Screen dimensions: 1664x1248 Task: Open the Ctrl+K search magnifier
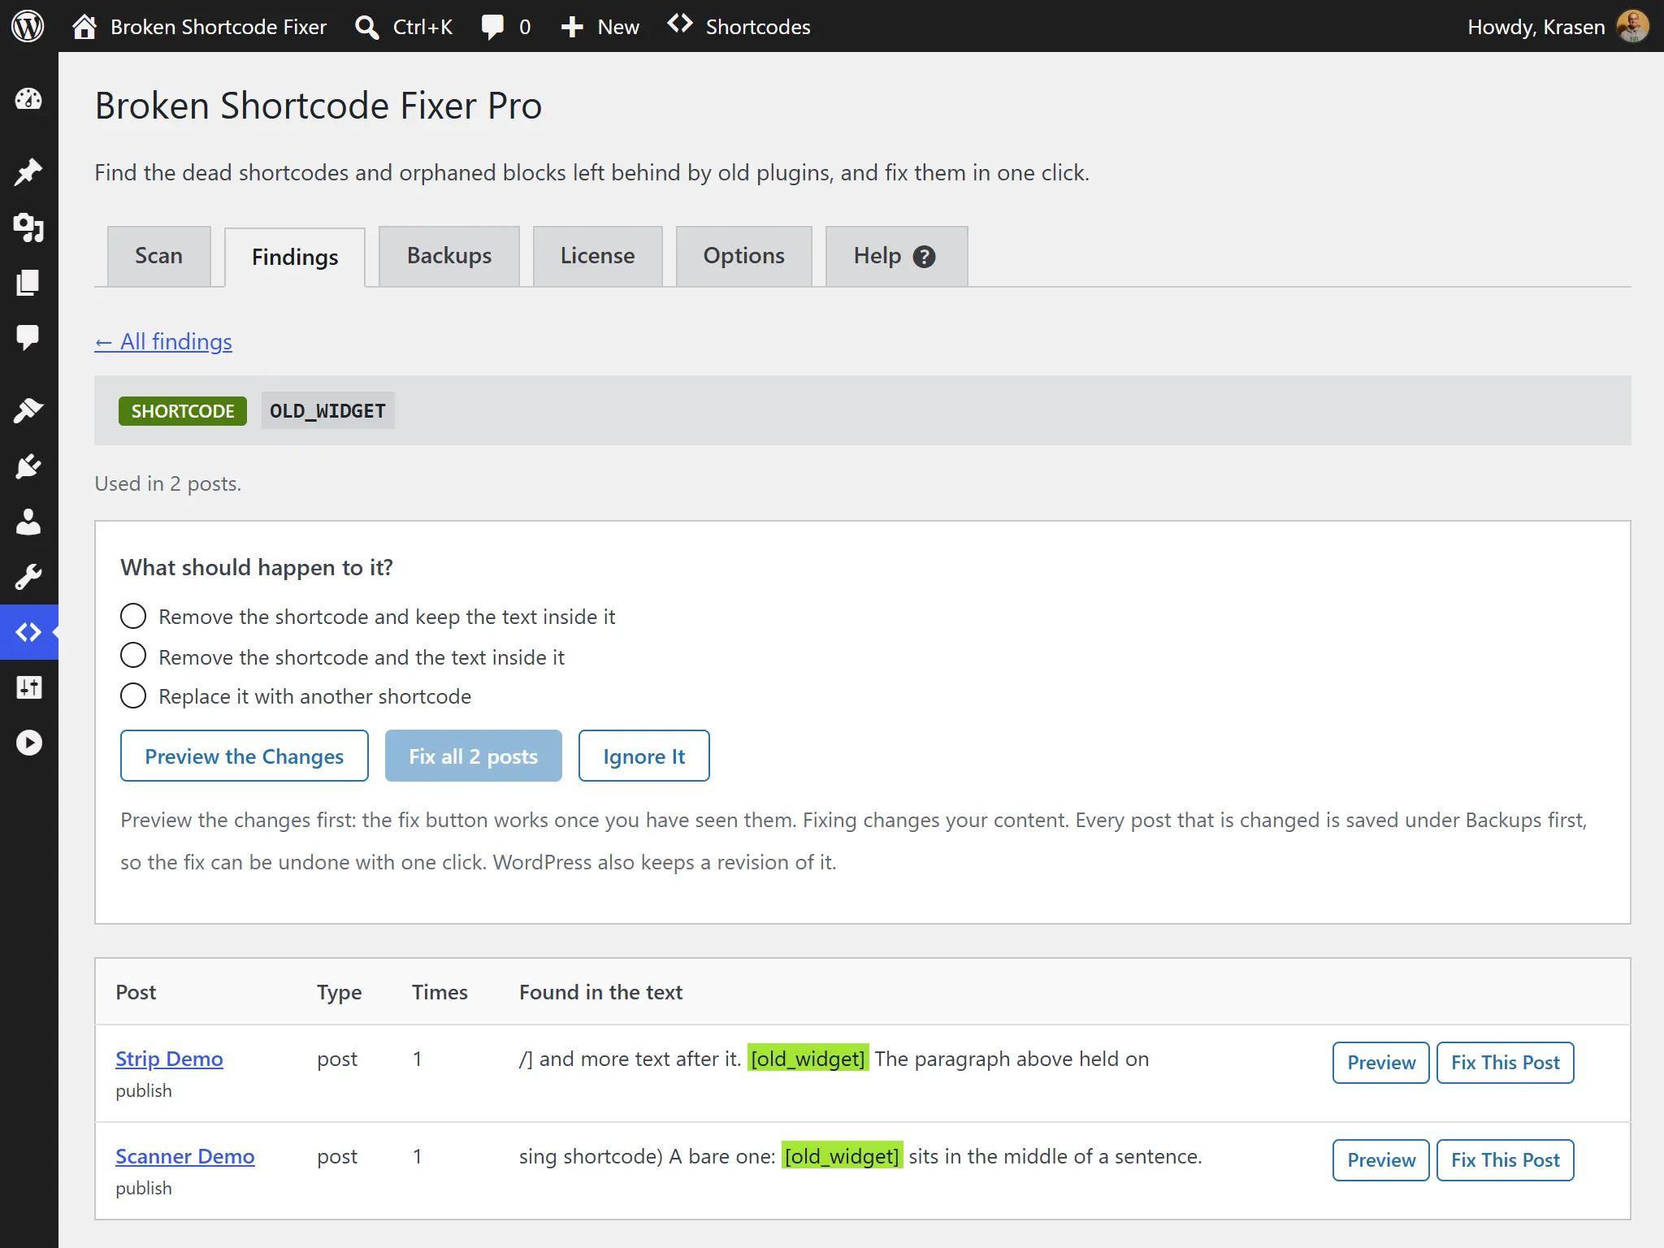(x=367, y=27)
